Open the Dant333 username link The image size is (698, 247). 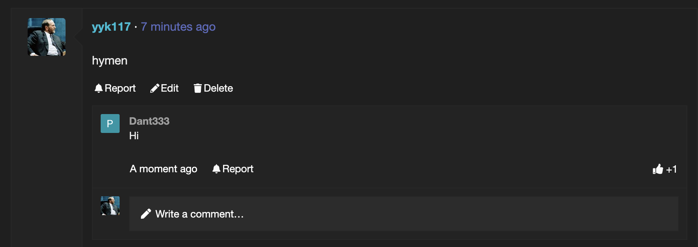[149, 121]
